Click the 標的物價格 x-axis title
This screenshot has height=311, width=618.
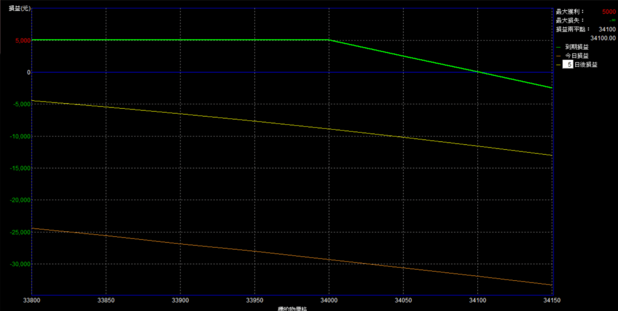click(x=293, y=308)
